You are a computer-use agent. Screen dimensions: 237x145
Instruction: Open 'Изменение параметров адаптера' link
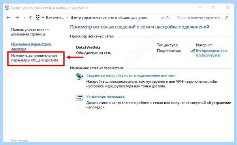[x=31, y=46]
